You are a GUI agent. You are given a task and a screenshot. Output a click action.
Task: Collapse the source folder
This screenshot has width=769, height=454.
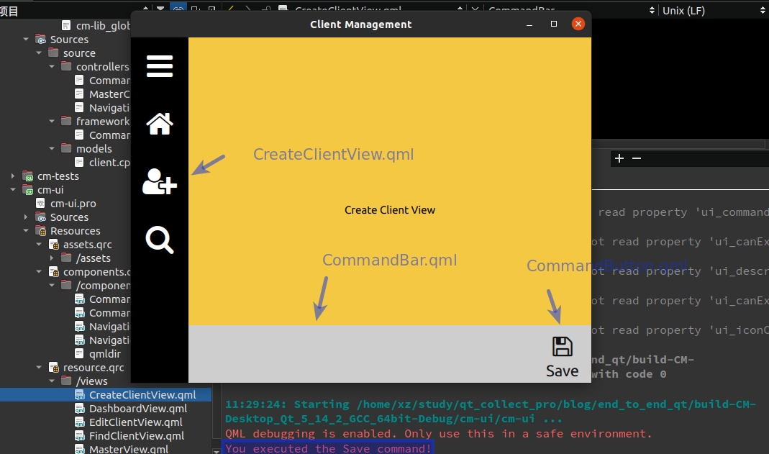[39, 53]
